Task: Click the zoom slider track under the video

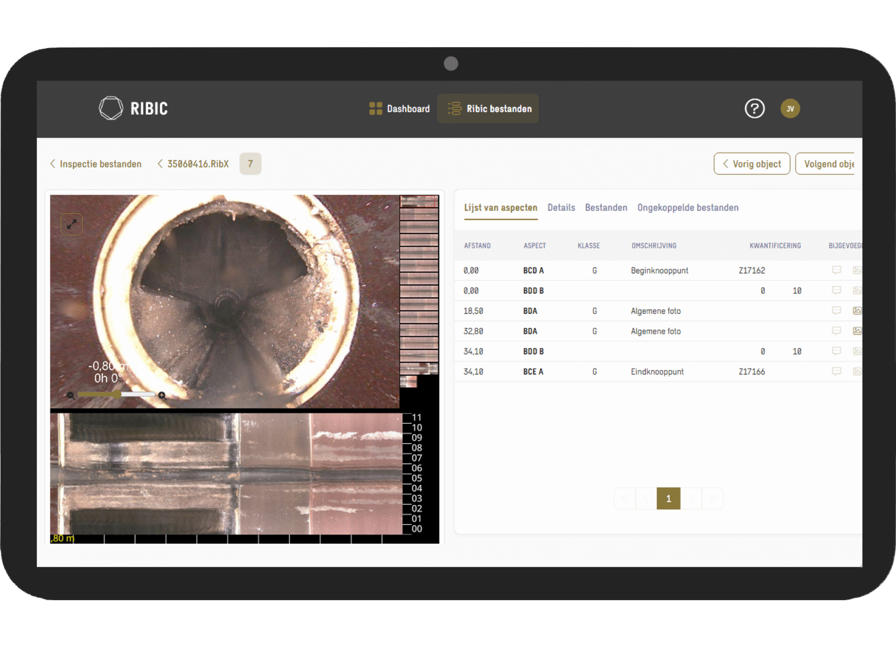Action: coord(116,395)
